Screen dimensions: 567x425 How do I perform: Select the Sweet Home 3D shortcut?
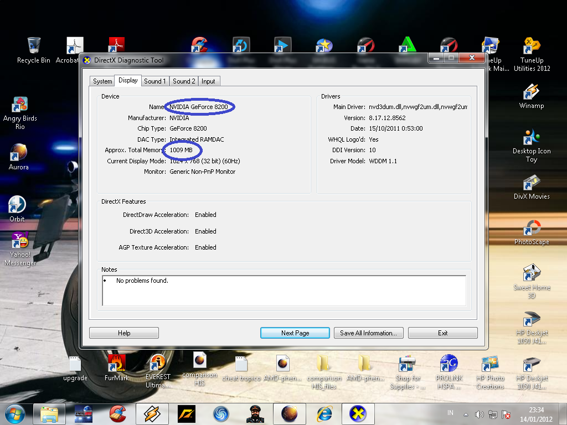pyautogui.click(x=532, y=282)
